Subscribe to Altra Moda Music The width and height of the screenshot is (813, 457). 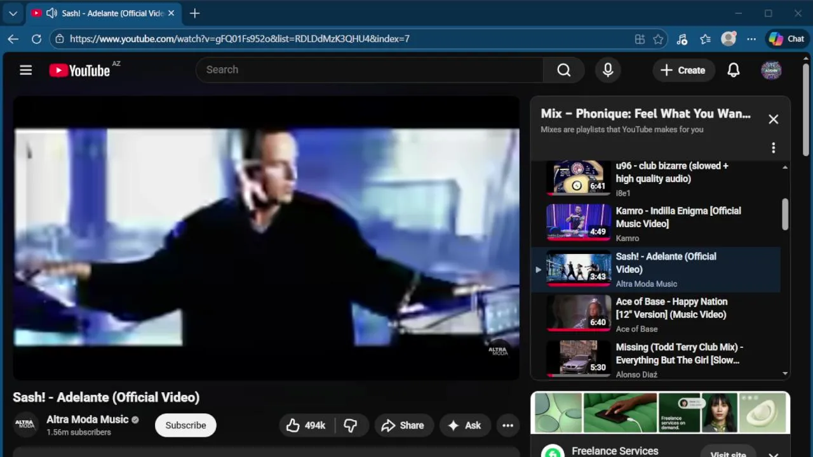pos(185,425)
